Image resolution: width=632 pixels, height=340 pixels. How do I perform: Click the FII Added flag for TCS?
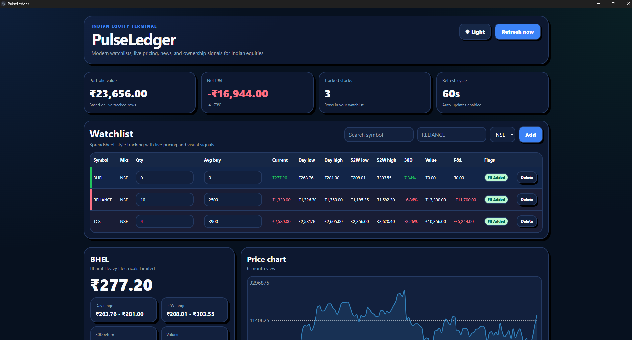tap(496, 221)
